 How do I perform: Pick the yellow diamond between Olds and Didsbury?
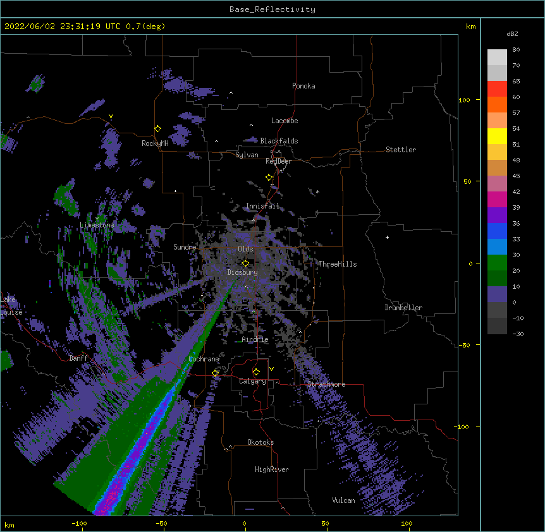245,263
